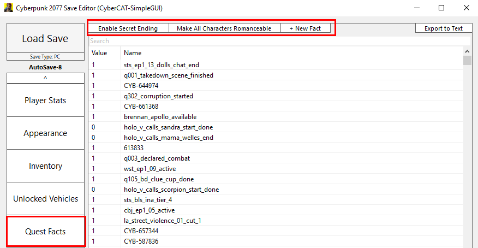478x248 pixels.
Task: Open the Player Stats tab
Action: [x=45, y=101]
